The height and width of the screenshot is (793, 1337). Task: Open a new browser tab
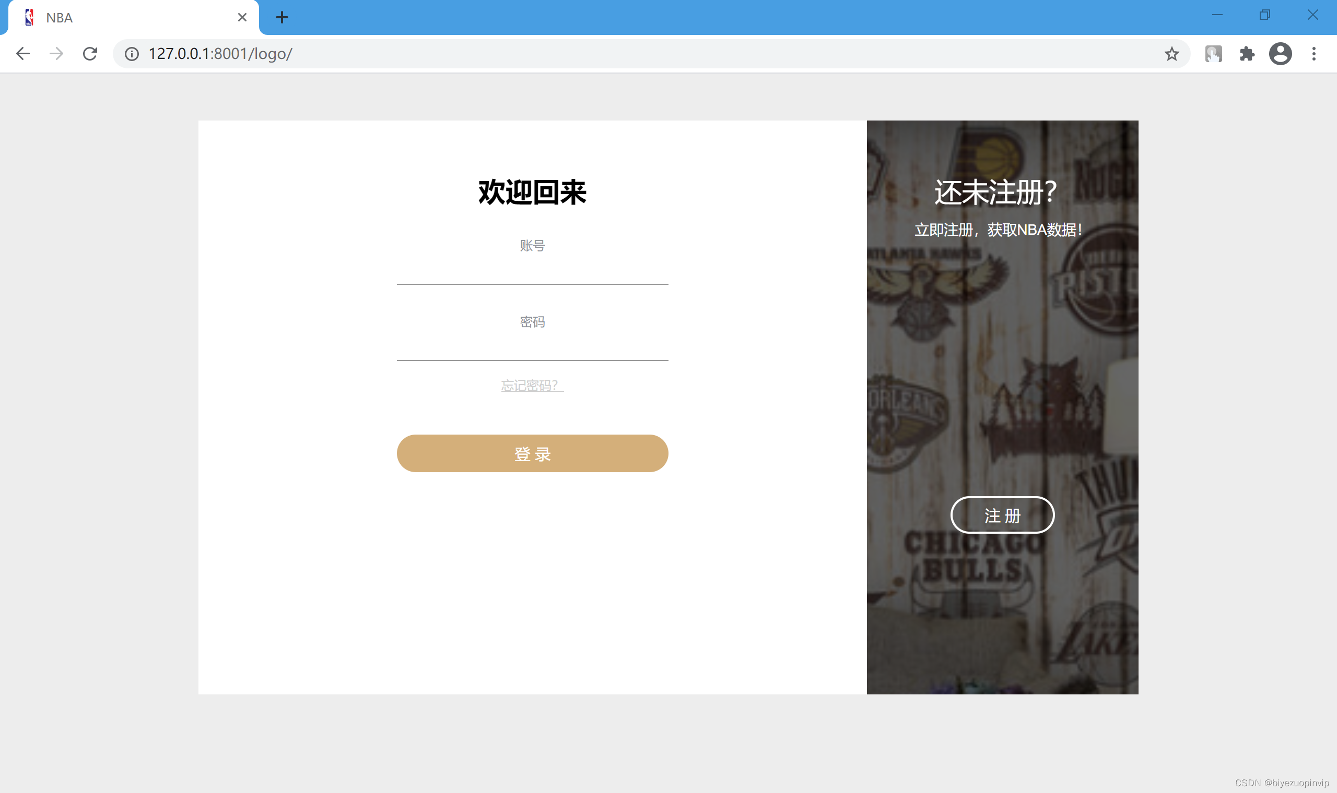pyautogui.click(x=282, y=18)
